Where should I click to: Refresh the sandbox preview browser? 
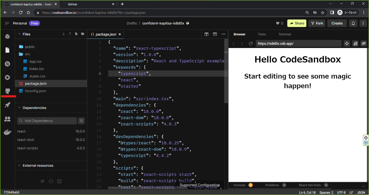(251, 44)
